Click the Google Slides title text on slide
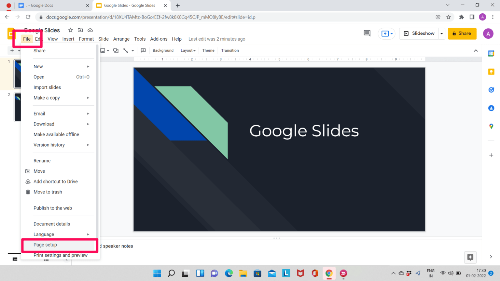This screenshot has height=281, width=500. coord(304,131)
